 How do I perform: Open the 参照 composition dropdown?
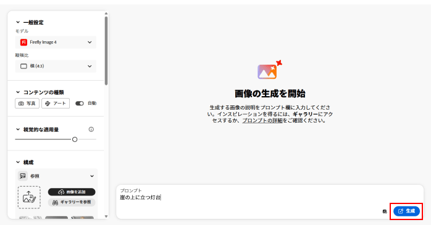(56, 176)
